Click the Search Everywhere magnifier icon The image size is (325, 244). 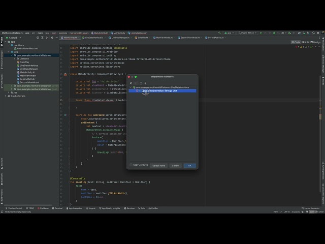click(x=314, y=33)
